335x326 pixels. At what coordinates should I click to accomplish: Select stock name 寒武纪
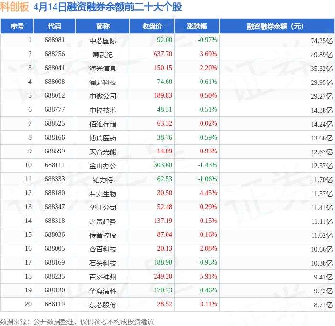[103, 55]
